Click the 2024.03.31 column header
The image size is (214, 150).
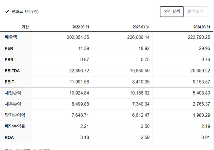pyautogui.click(x=202, y=27)
